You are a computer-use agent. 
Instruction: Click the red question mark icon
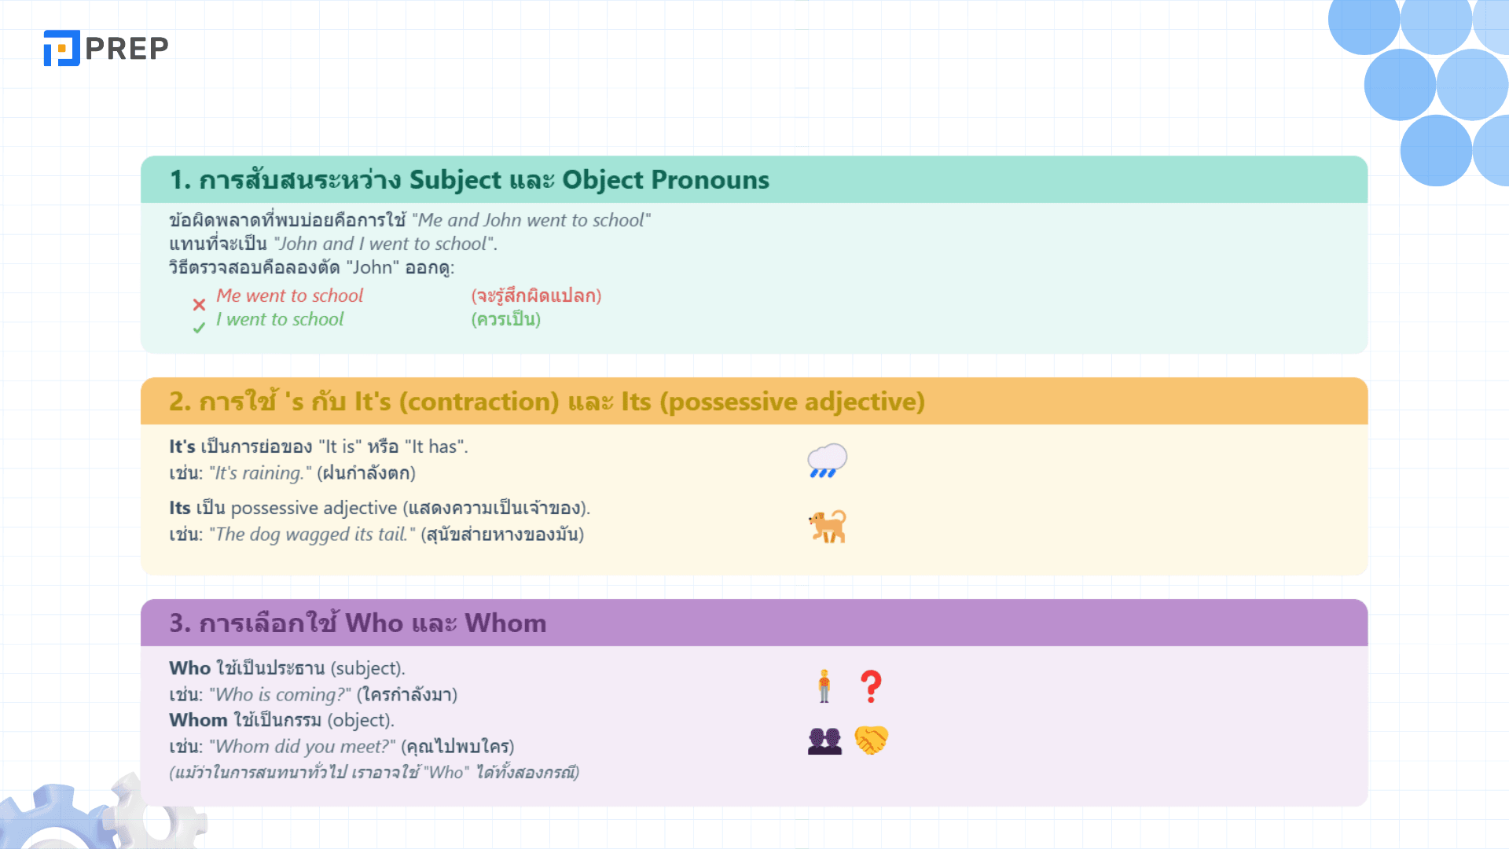tap(871, 686)
